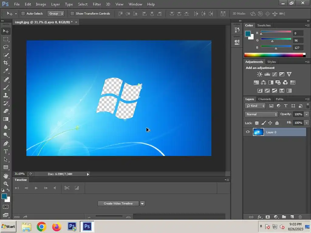Hide Layer 0 using the eye icon
Viewport: 311px width, 233px height.
[x=248, y=132]
